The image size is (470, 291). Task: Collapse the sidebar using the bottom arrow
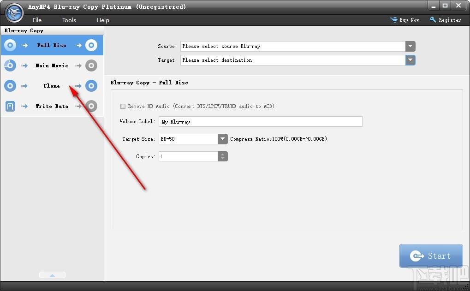(x=52, y=275)
